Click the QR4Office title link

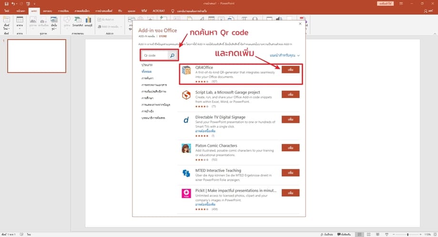pyautogui.click(x=204, y=68)
